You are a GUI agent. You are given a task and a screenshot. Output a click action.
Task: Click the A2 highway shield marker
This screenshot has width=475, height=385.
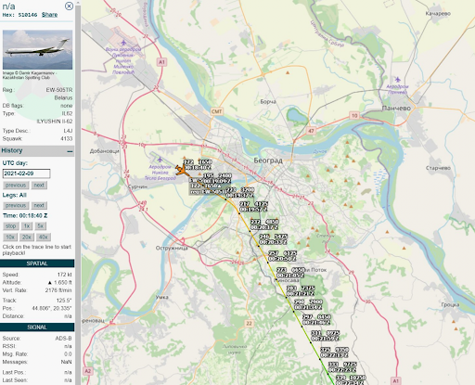(88, 371)
